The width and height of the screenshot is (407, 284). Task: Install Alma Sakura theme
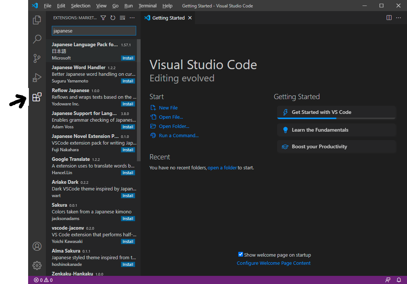128,264
